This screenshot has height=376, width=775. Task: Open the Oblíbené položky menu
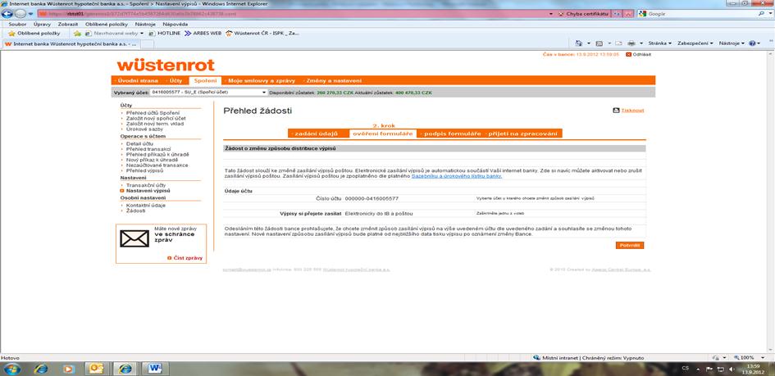pyautogui.click(x=107, y=24)
